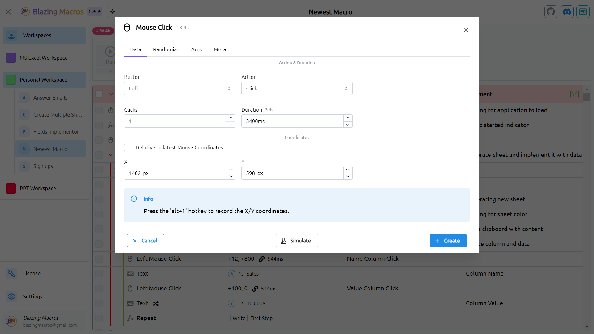Open the Button dropdown selector

[x=179, y=88]
